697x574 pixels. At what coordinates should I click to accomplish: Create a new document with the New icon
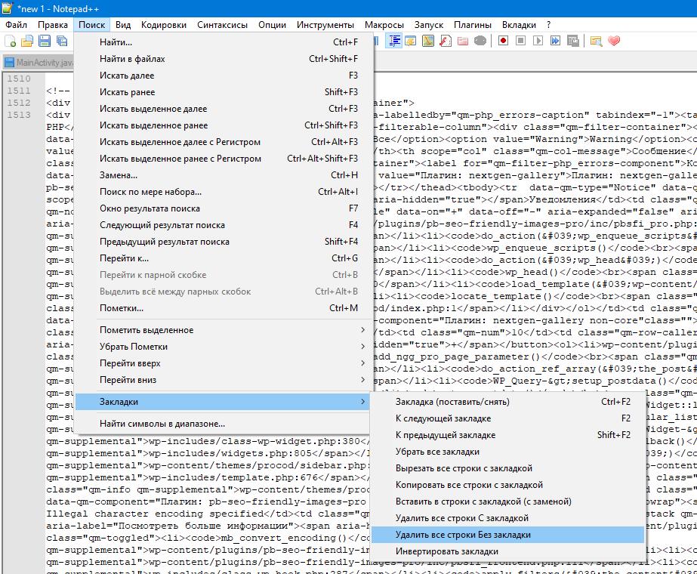[11, 41]
